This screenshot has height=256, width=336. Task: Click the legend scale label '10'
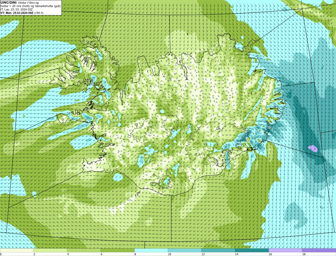[x=170, y=254]
